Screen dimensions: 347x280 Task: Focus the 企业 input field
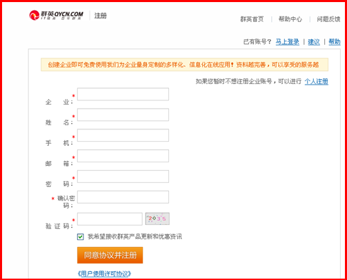coord(123,94)
